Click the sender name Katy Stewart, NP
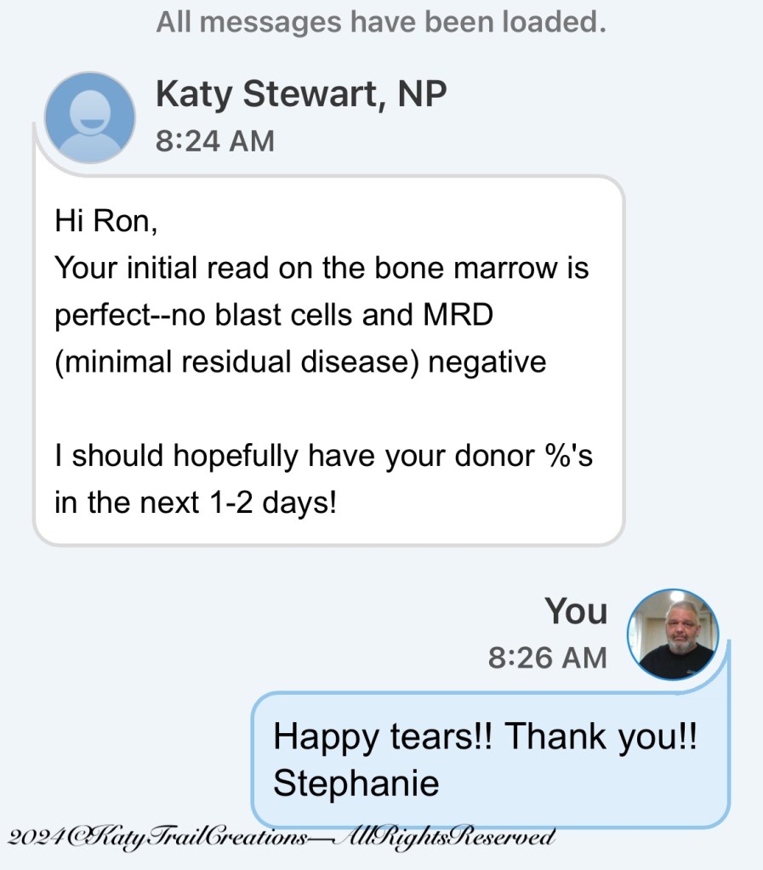Screen dimensions: 763x870 (x=300, y=94)
